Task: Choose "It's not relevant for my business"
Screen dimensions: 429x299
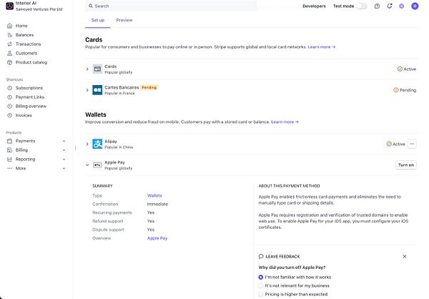Action: 261,285
